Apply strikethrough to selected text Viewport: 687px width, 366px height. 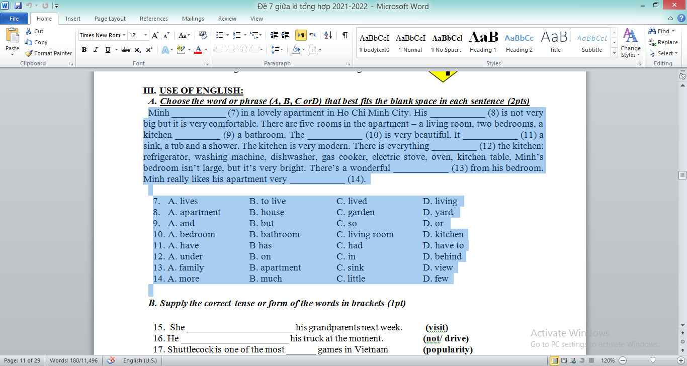126,50
